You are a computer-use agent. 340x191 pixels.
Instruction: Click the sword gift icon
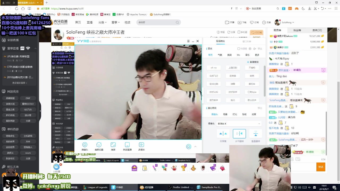point(164,168)
